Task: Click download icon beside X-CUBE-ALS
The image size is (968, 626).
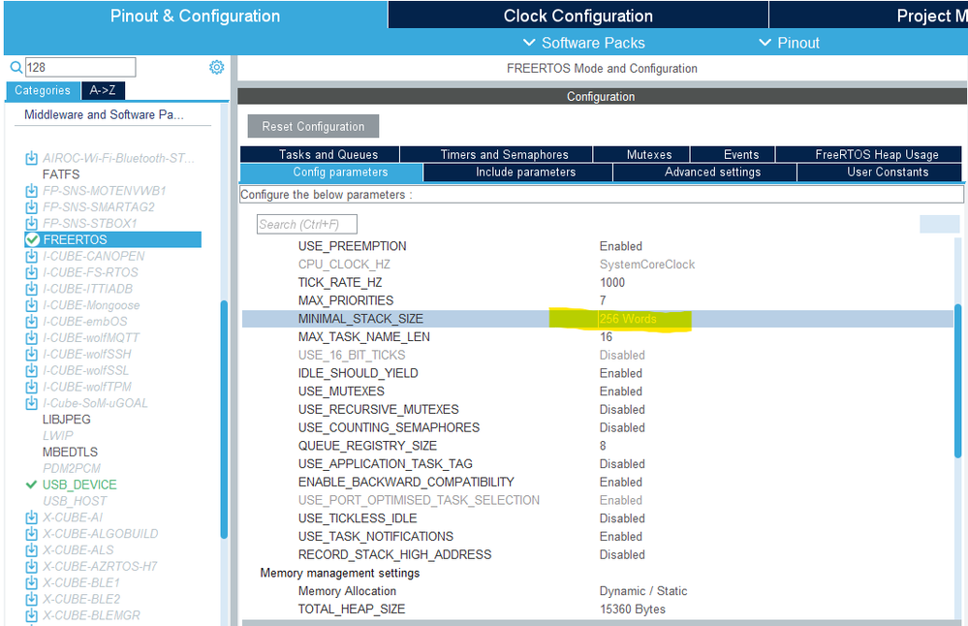Action: click(x=31, y=550)
